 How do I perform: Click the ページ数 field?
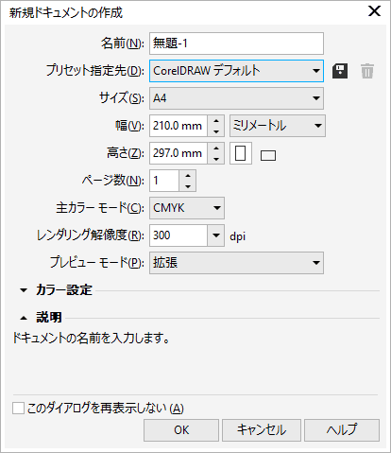pyautogui.click(x=164, y=181)
